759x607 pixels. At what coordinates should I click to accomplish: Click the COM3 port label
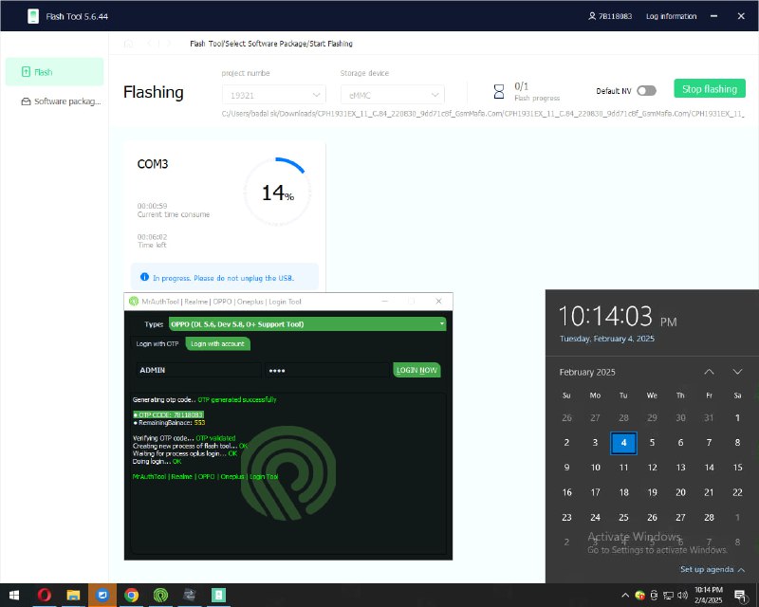[x=153, y=164]
